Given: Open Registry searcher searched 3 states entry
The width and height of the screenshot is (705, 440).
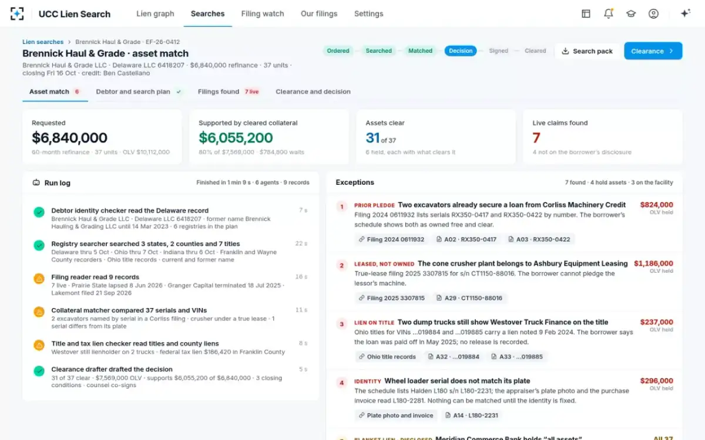Looking at the screenshot, I should tap(146, 244).
